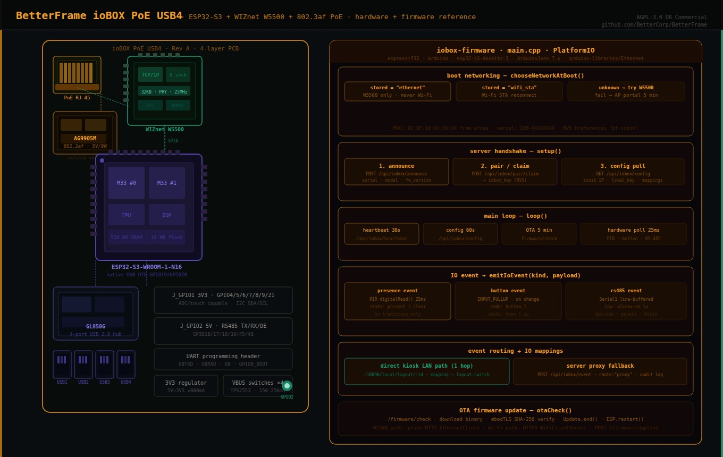Click the button event card
This screenshot has width=723, height=457.
508,301
